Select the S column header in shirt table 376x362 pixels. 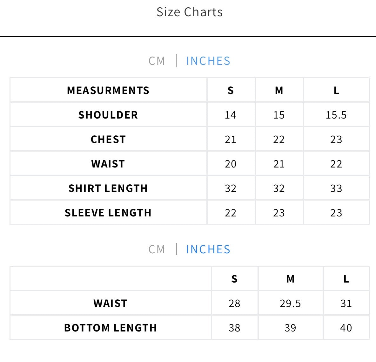[231, 91]
